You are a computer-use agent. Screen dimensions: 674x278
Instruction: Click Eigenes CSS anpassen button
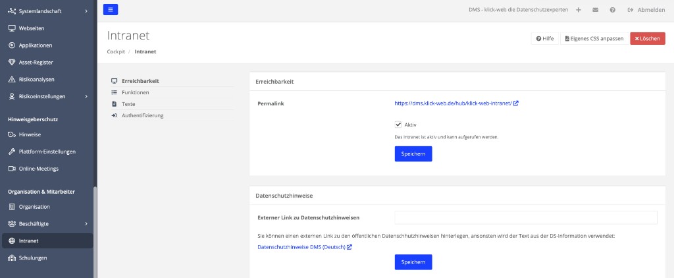click(x=594, y=39)
